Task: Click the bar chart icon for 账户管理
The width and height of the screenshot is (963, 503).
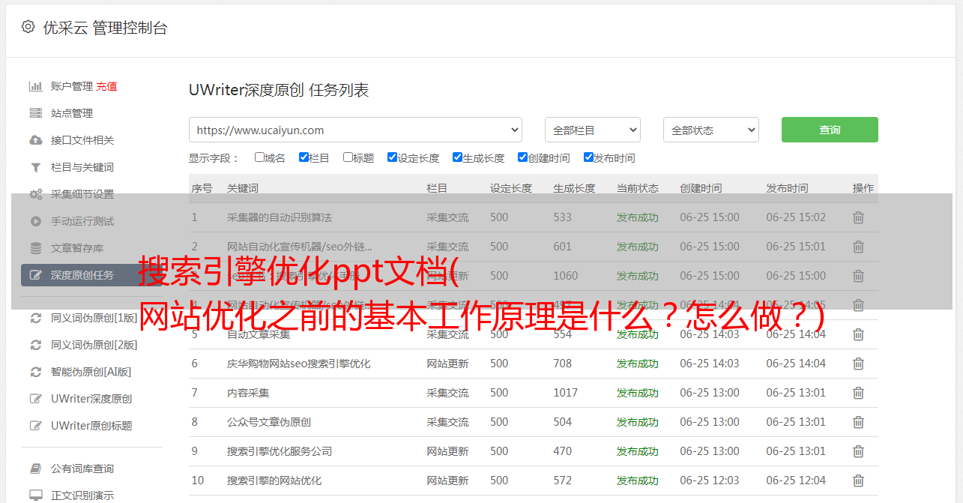Action: pyautogui.click(x=35, y=86)
